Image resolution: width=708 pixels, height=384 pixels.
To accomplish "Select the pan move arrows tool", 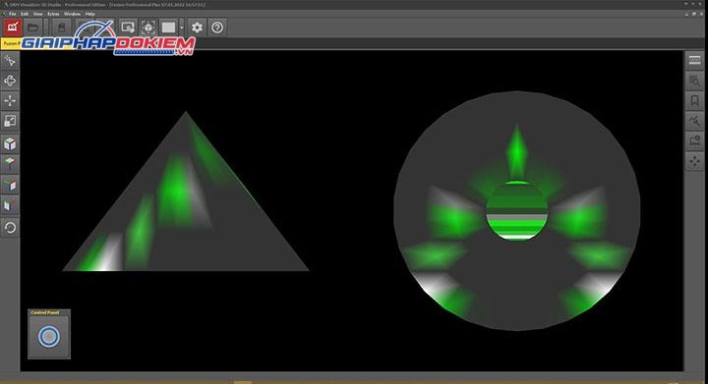I will click(x=10, y=100).
